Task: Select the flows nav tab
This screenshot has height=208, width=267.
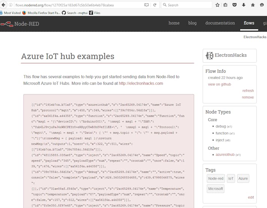Action: [x=249, y=23]
